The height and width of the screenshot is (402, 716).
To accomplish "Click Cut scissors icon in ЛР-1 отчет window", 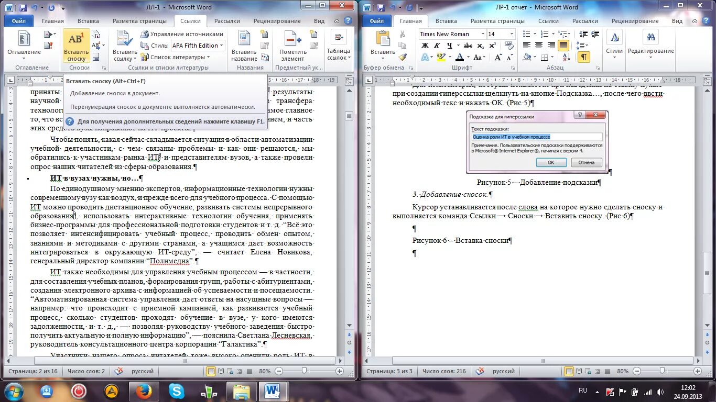I will tap(402, 34).
